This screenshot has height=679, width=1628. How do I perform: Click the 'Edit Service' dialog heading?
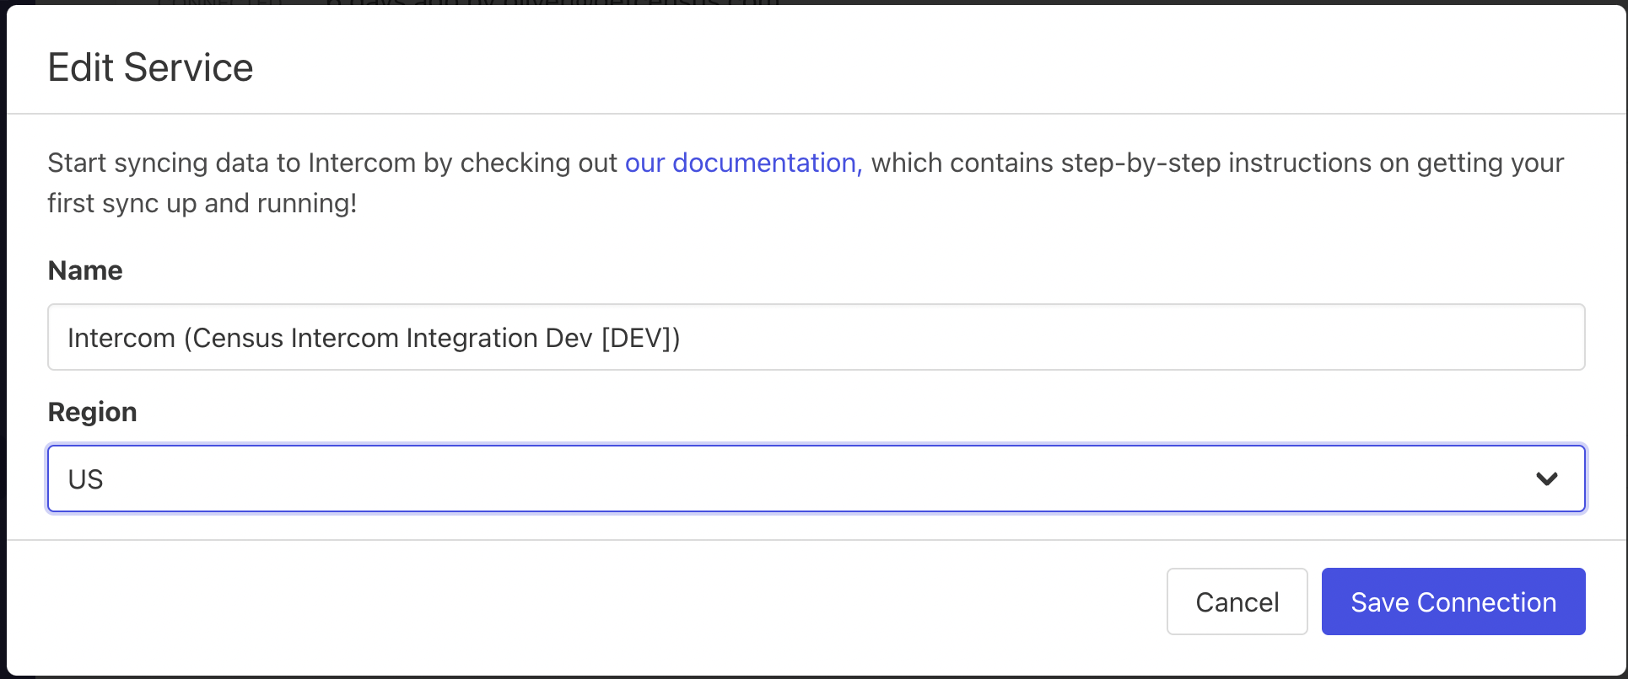(x=150, y=67)
